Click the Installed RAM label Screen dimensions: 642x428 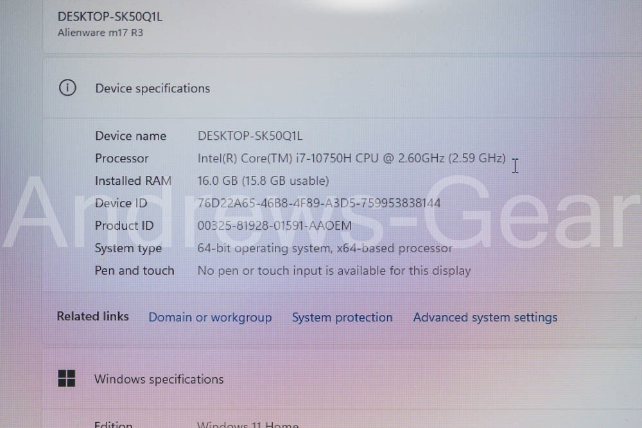[x=133, y=181]
